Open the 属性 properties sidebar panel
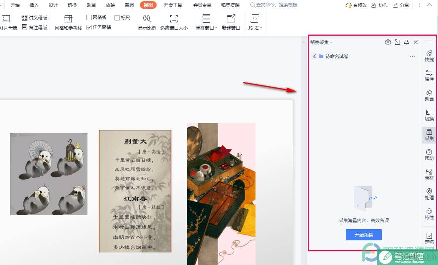The width and height of the screenshot is (438, 265). tap(429, 76)
